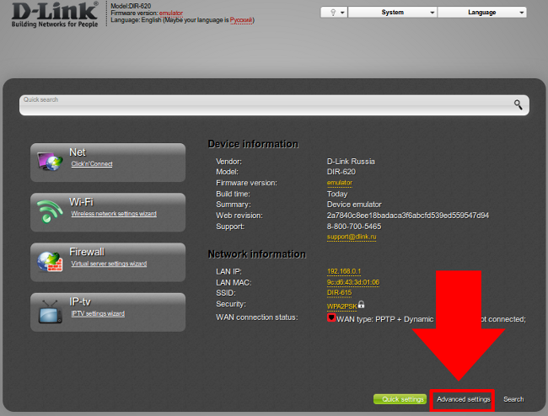The image size is (548, 416).
Task: Click the Net panel heading
Action: (x=78, y=152)
